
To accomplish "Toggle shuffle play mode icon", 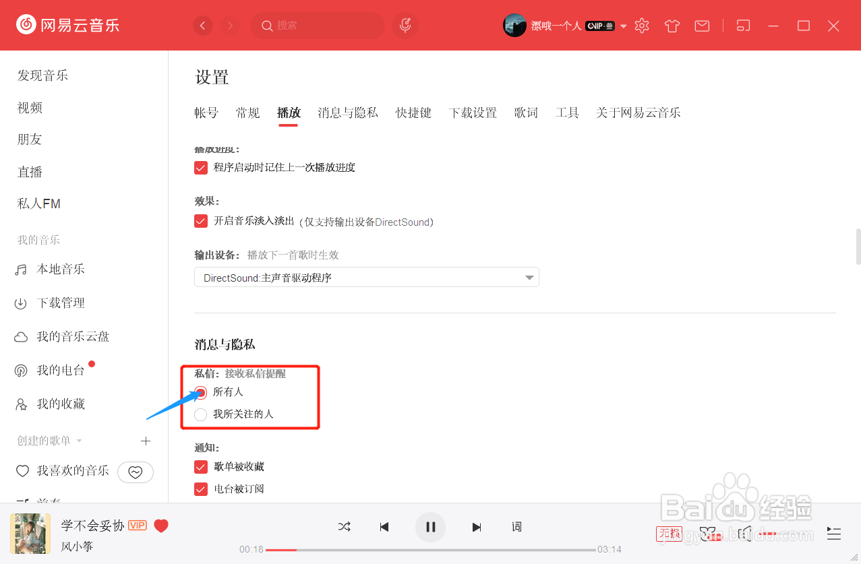I will [x=344, y=527].
